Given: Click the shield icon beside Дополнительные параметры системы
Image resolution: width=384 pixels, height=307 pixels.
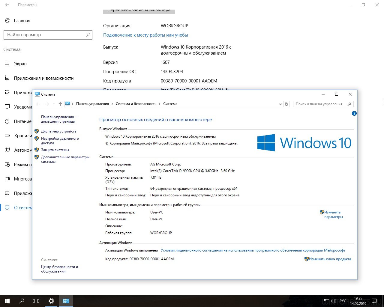Looking at the screenshot, I should 37,157.
